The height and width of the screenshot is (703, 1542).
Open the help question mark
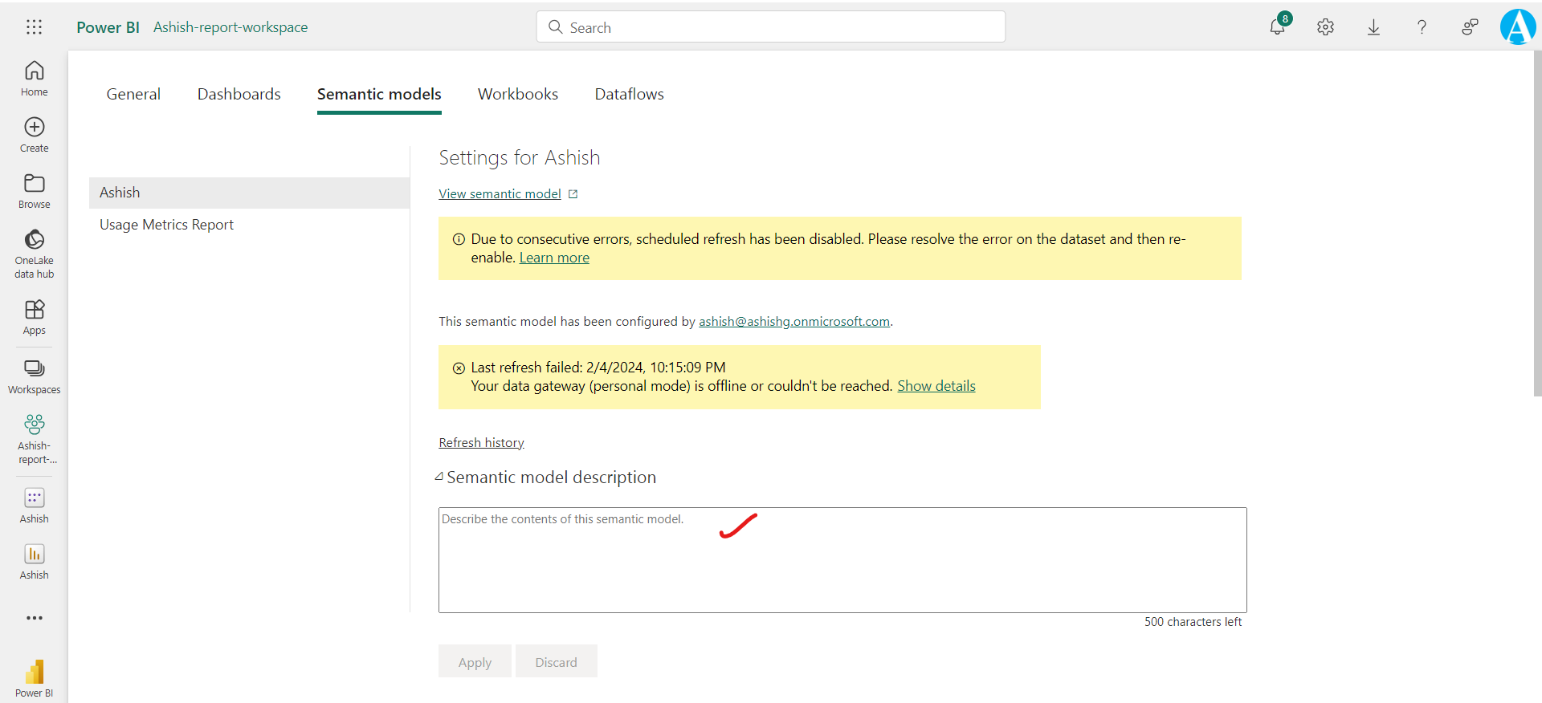[x=1422, y=27]
